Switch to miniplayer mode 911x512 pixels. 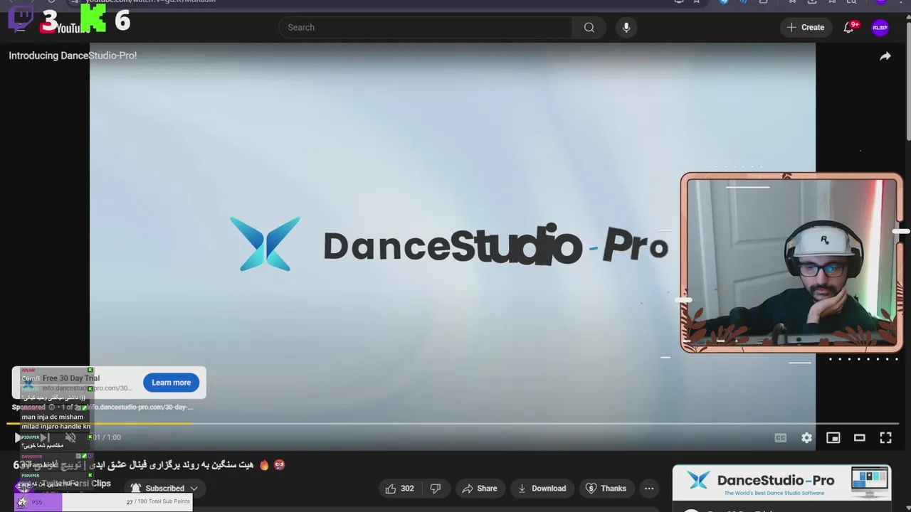[833, 437]
